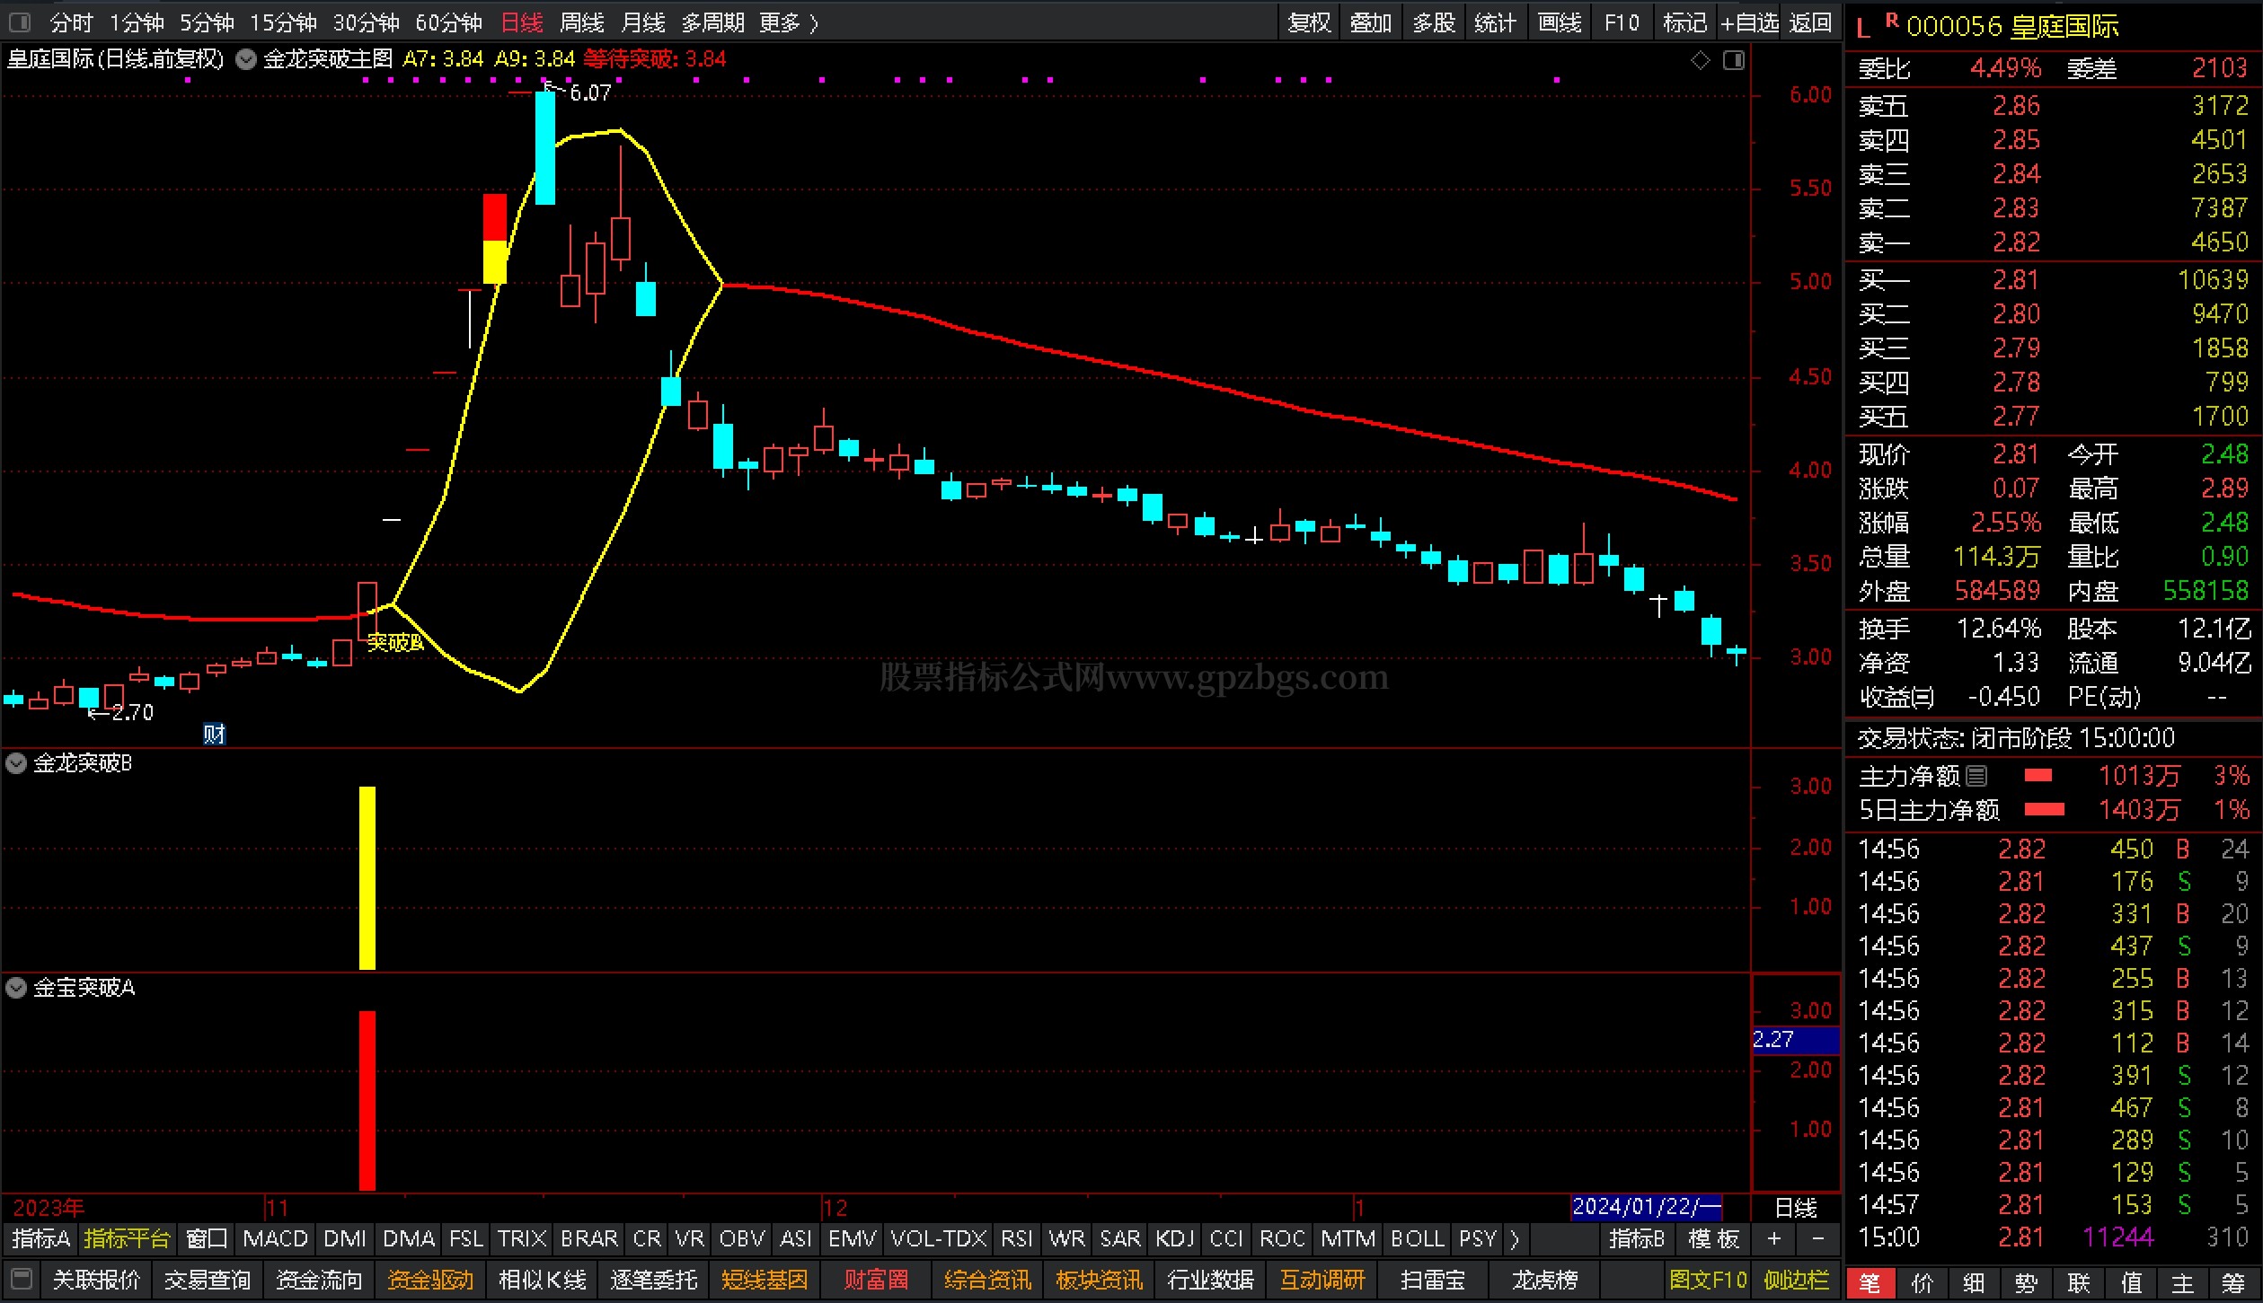Switch to 分时 chart view
This screenshot has height=1303, width=2263.
71,22
